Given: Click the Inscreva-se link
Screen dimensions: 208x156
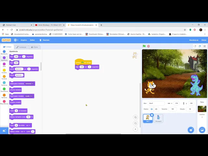Looking at the screenshot, I should 194,40.
